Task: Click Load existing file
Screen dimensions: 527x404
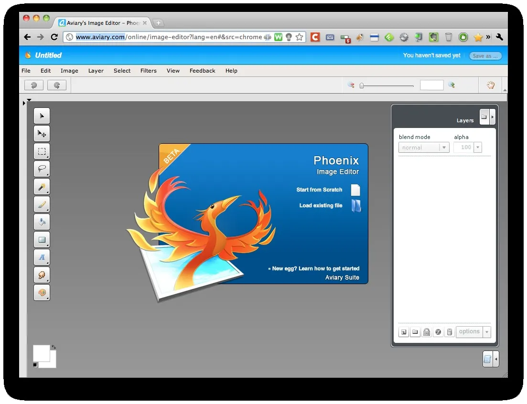Action: coord(321,205)
